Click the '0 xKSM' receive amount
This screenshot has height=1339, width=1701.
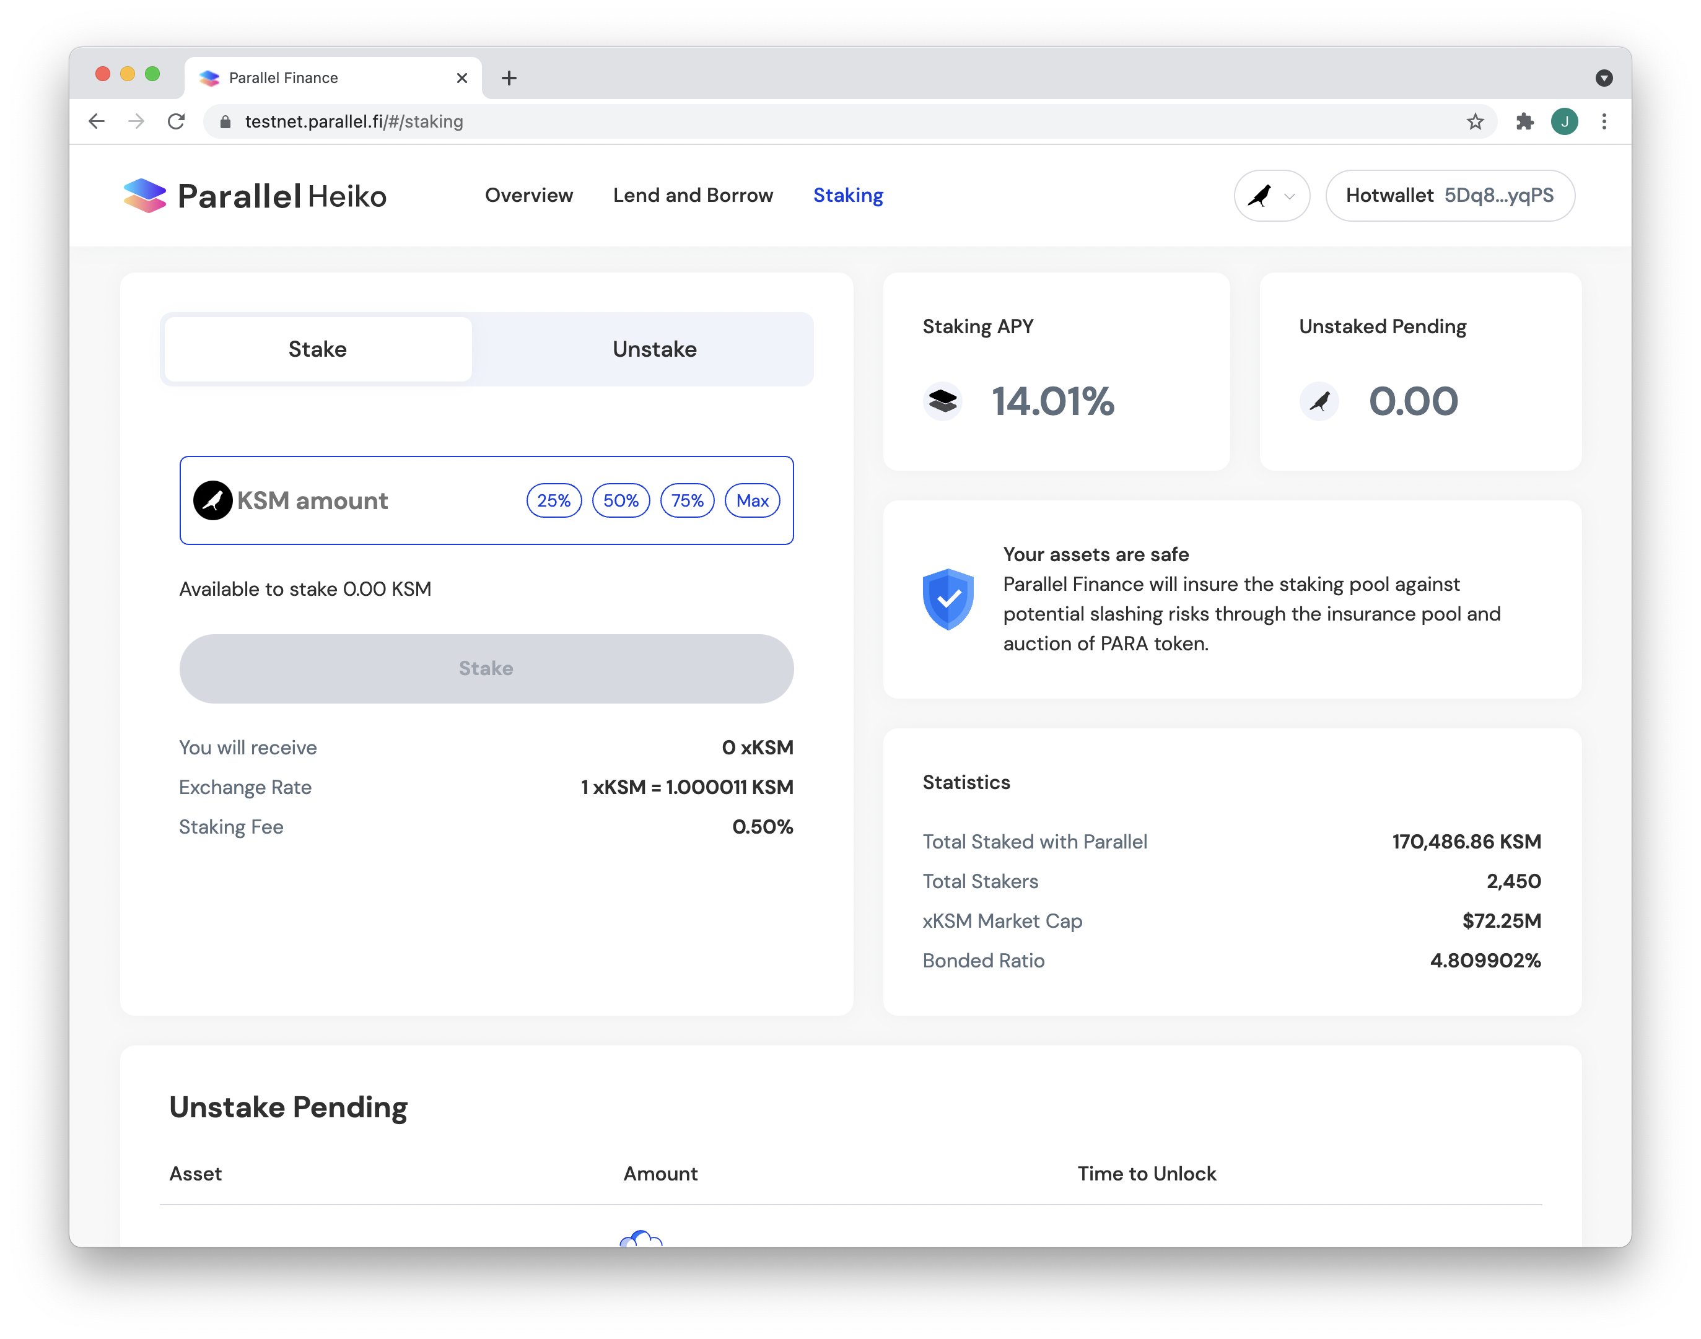pos(758,747)
